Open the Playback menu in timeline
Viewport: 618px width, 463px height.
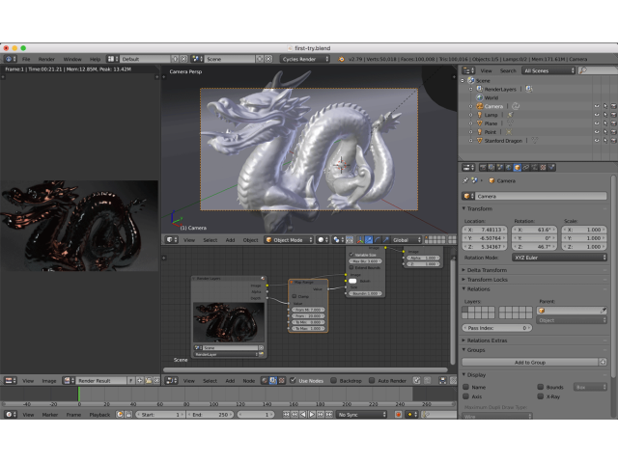[99, 415]
